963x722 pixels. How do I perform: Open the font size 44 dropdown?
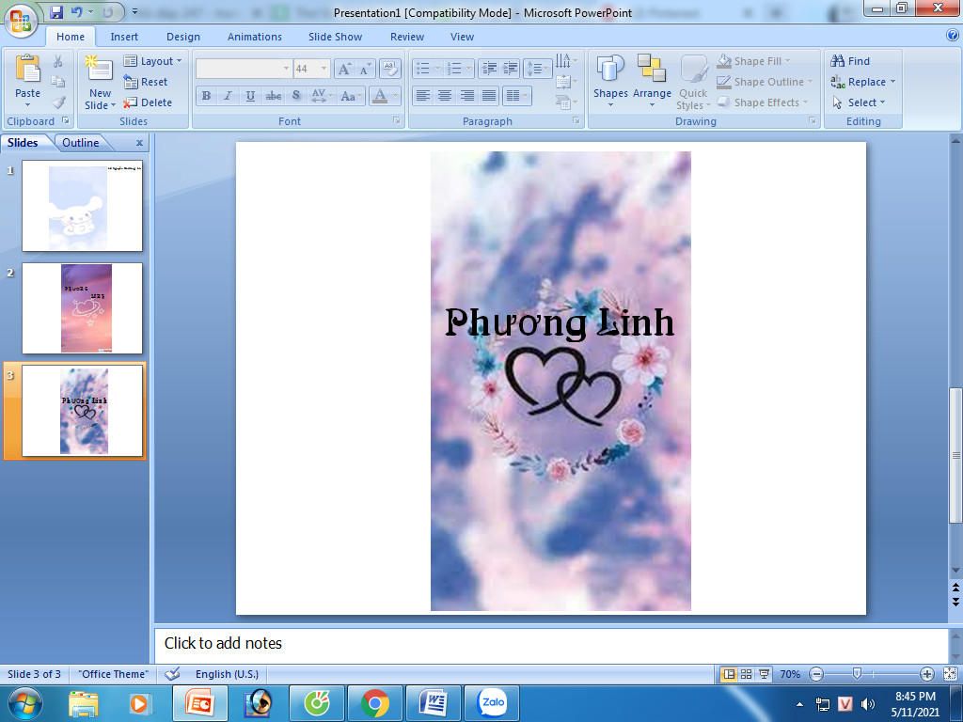point(324,68)
